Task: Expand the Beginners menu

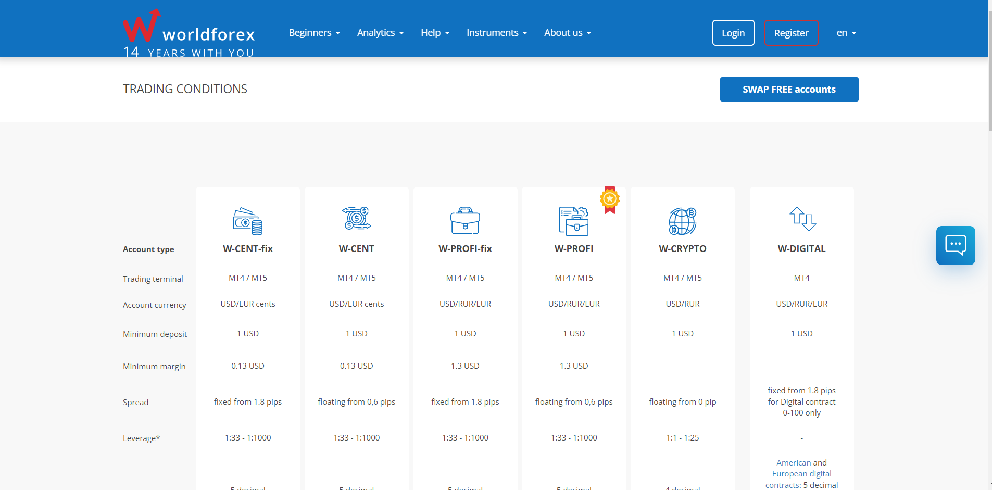Action: pyautogui.click(x=315, y=33)
